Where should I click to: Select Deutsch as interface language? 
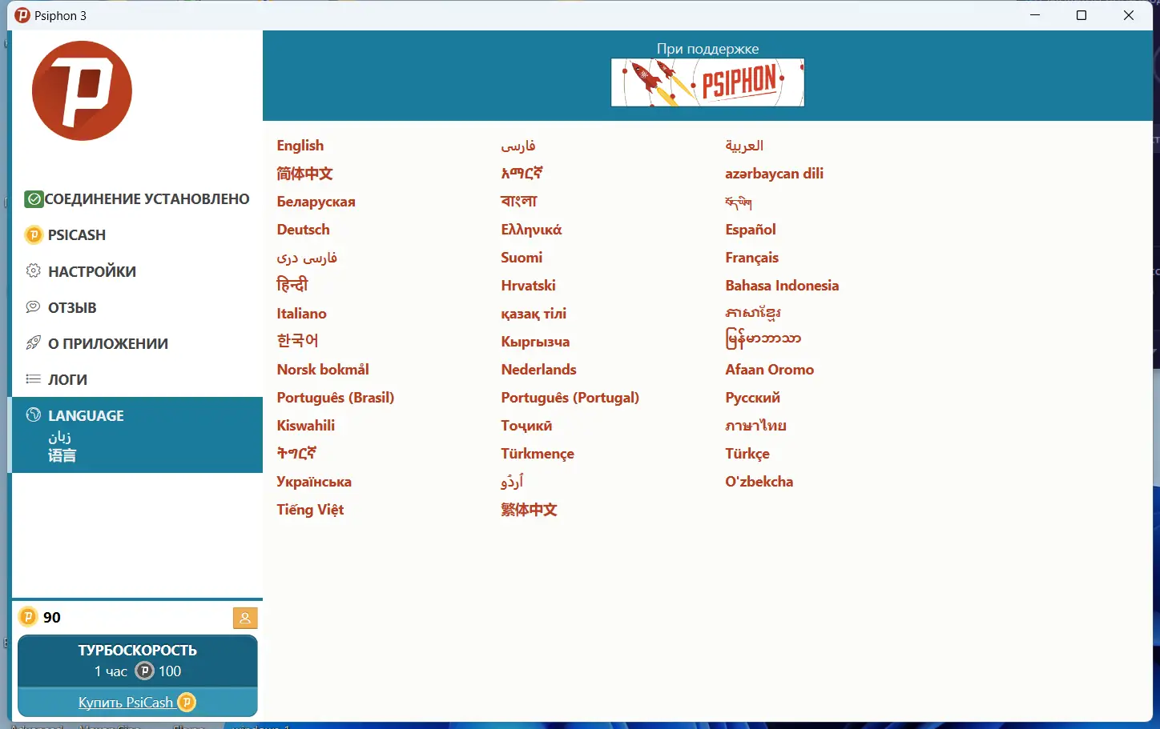click(303, 230)
